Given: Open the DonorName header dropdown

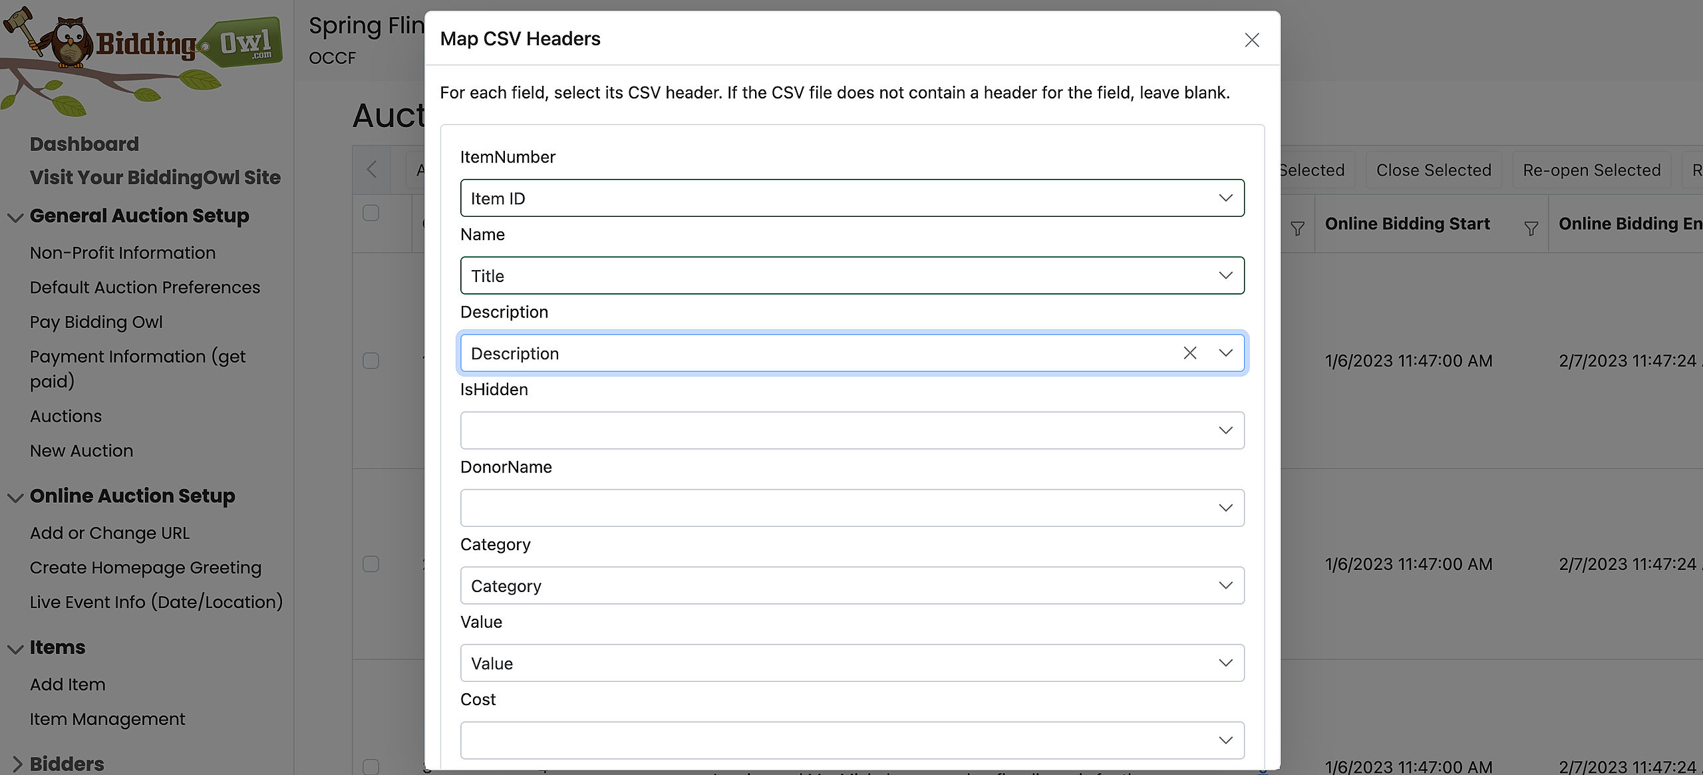Looking at the screenshot, I should pos(851,508).
